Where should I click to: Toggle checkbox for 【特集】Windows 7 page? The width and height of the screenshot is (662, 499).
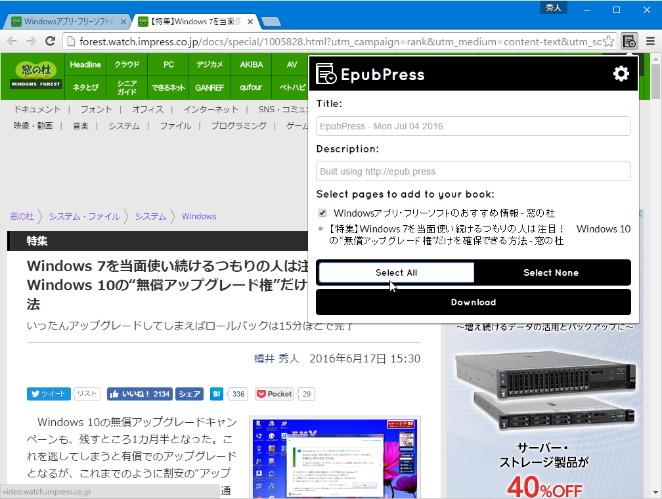(320, 228)
